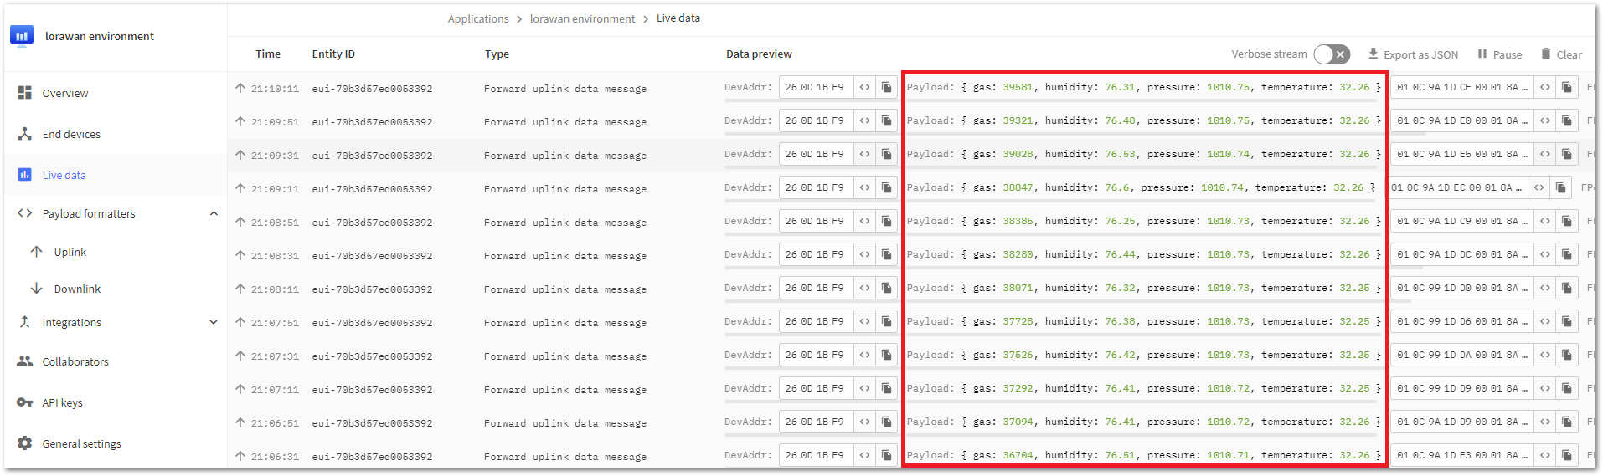1603x476 pixels.
Task: Copy raw payload of 21:10:11 row
Action: click(x=1566, y=87)
